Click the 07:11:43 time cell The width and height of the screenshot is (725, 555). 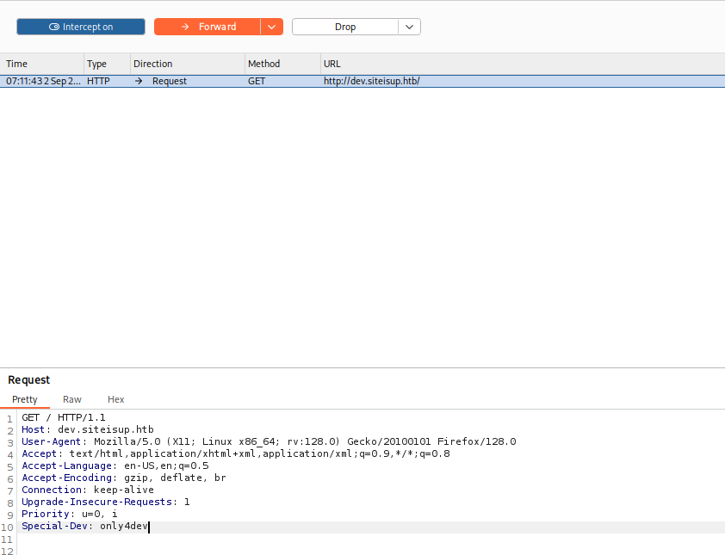tap(43, 81)
